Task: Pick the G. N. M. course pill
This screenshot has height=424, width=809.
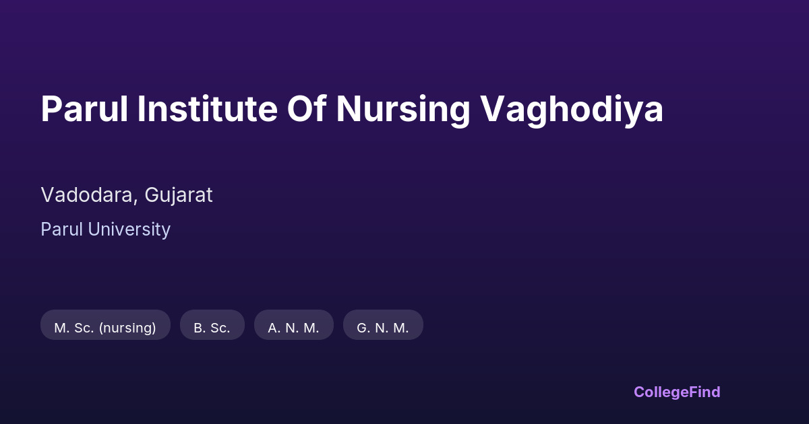Action: [x=383, y=328]
